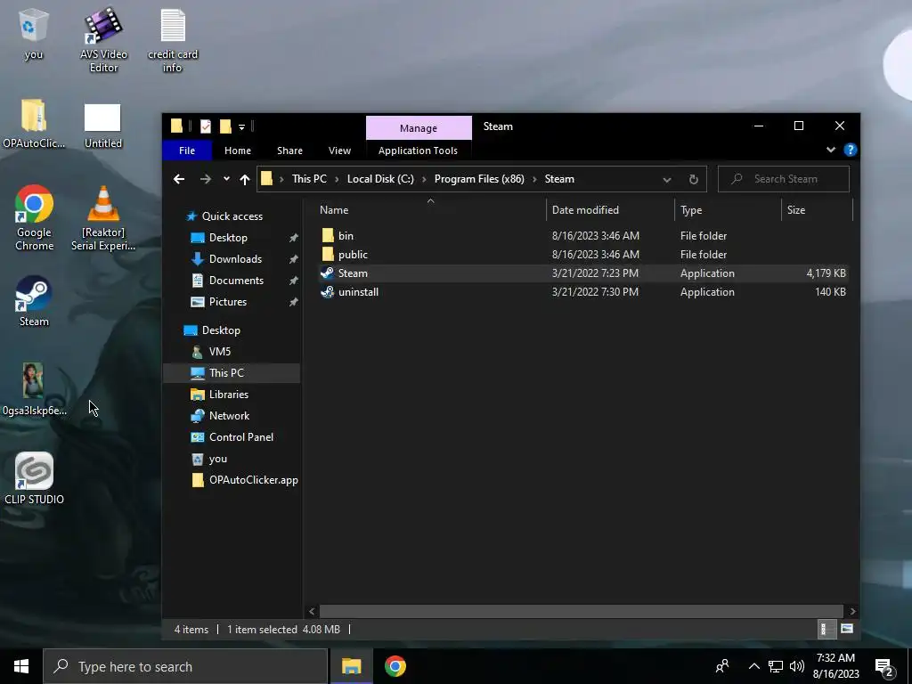Click the Search Steam field
Image resolution: width=912 pixels, height=684 pixels.
784,179
